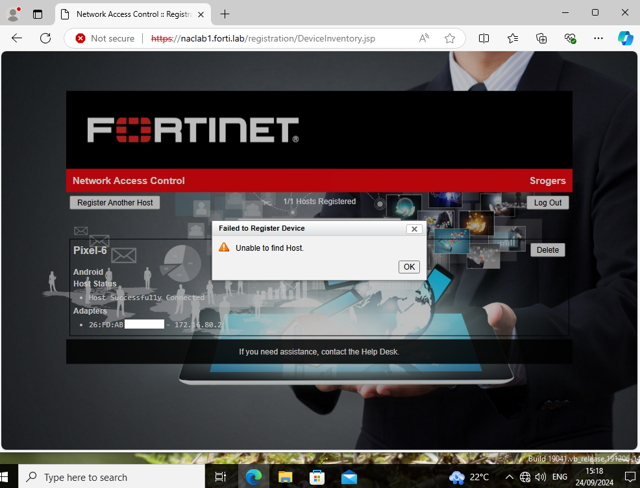This screenshot has height=488, width=640.
Task: Click the Fortinet logo
Action: (193, 130)
